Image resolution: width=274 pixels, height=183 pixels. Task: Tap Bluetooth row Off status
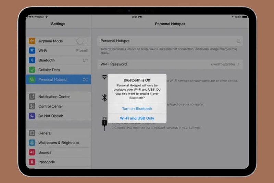coord(85,60)
